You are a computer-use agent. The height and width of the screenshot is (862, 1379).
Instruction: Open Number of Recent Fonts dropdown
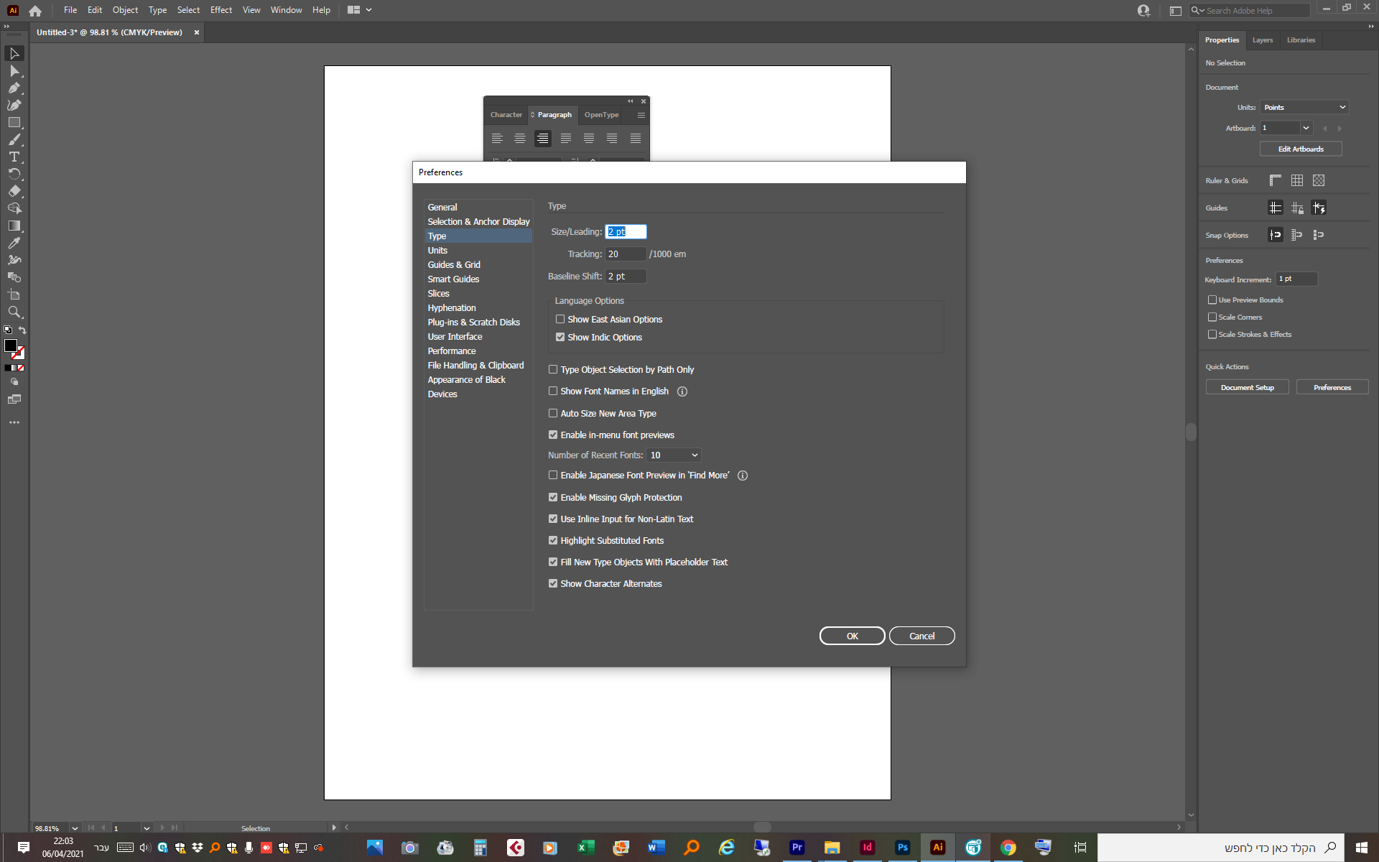pyautogui.click(x=674, y=455)
